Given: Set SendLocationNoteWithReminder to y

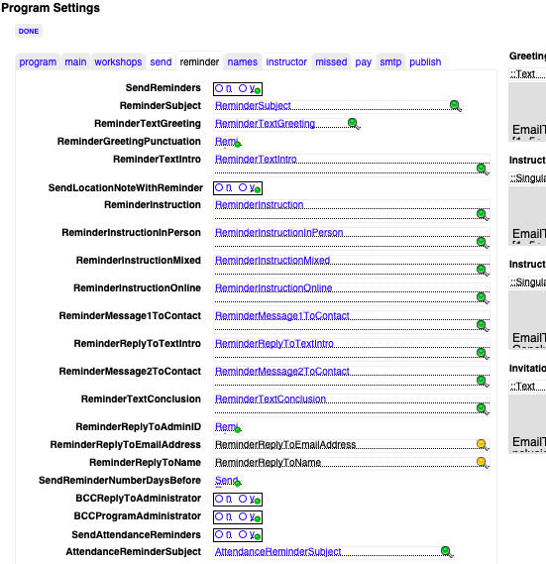Looking at the screenshot, I should tap(243, 187).
